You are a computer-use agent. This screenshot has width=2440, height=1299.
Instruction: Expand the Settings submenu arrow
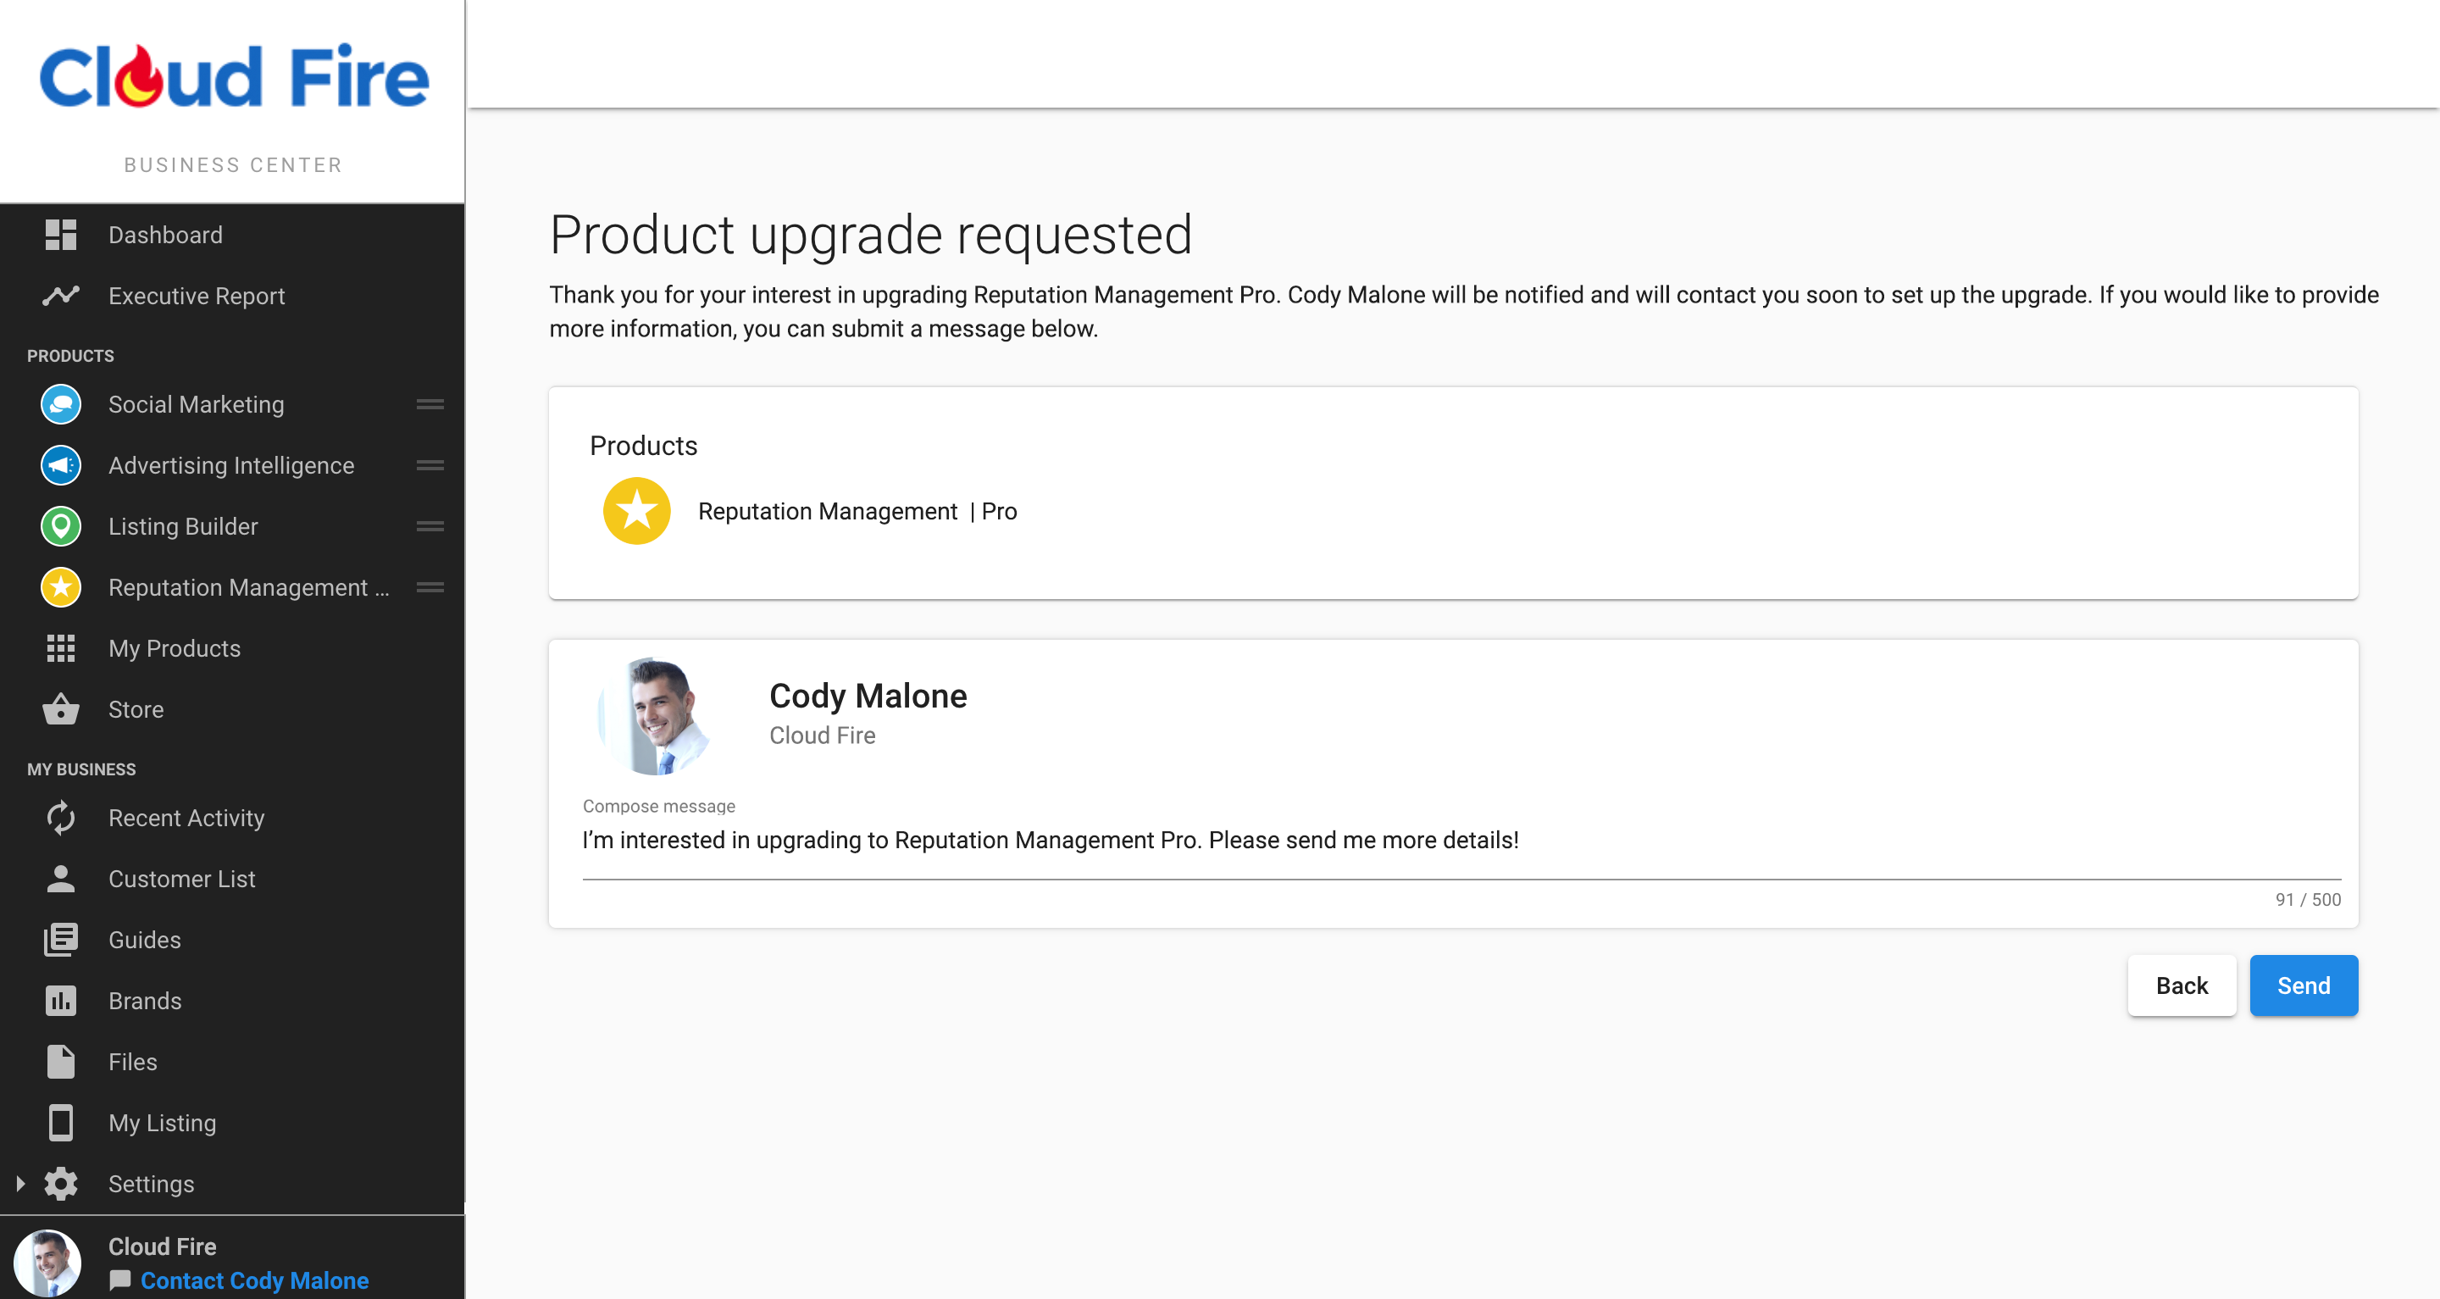point(21,1184)
